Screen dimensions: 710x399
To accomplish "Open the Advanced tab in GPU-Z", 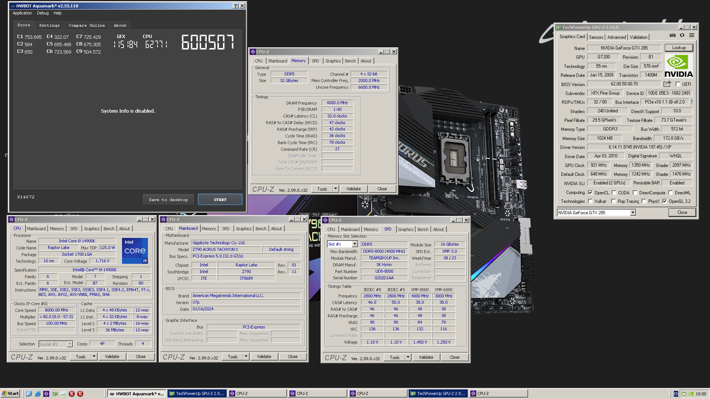I will (x=616, y=37).
